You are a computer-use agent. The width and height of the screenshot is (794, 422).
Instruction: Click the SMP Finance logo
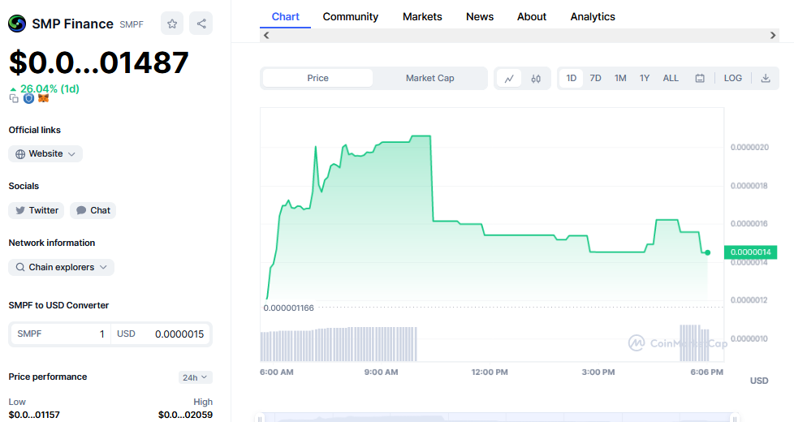[x=17, y=24]
